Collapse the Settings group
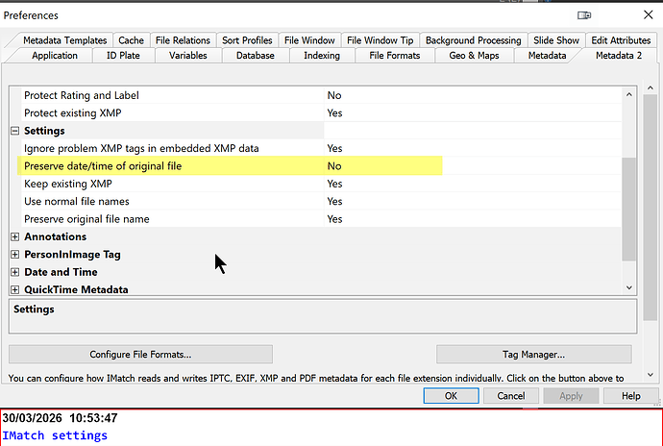The height and width of the screenshot is (446, 663). pos(15,131)
